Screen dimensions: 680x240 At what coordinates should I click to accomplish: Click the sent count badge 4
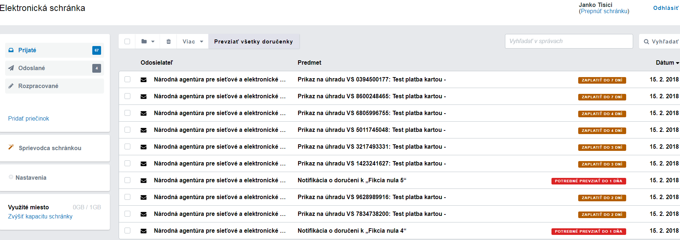[97, 68]
